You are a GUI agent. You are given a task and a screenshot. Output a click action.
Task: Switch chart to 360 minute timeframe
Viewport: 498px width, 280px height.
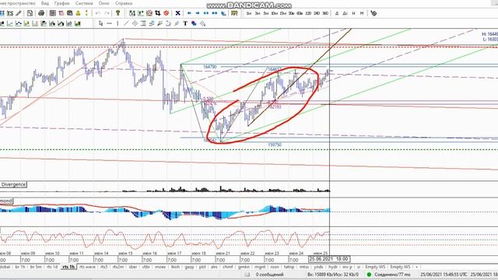[325, 13]
